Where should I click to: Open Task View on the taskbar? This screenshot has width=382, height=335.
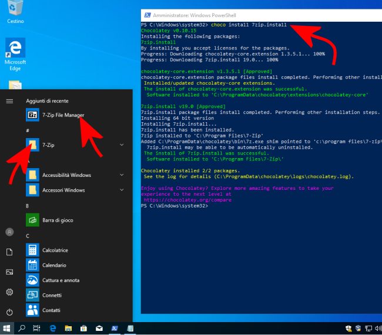click(x=36, y=329)
